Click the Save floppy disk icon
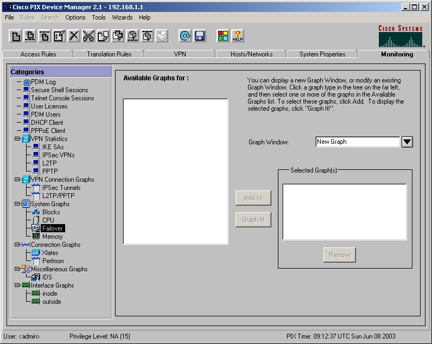 200,36
